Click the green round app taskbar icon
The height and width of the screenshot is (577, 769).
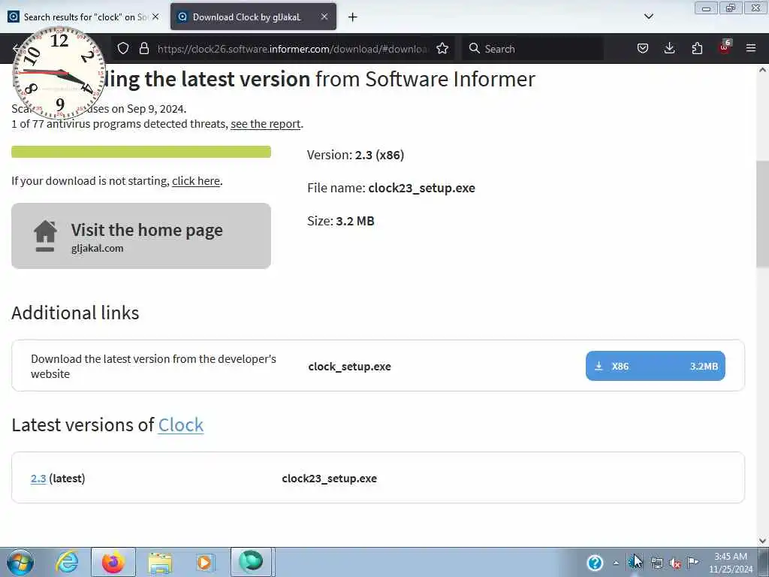[x=251, y=562]
